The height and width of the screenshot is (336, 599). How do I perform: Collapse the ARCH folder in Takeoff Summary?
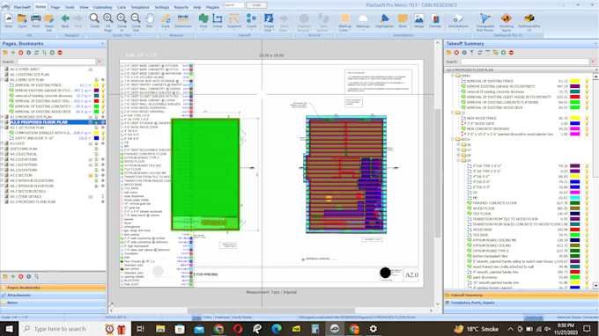point(453,140)
